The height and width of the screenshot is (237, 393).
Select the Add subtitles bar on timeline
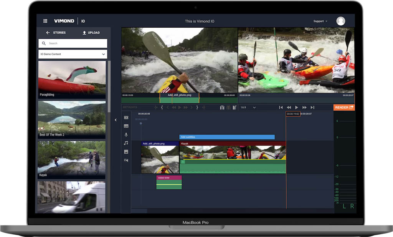(x=227, y=137)
